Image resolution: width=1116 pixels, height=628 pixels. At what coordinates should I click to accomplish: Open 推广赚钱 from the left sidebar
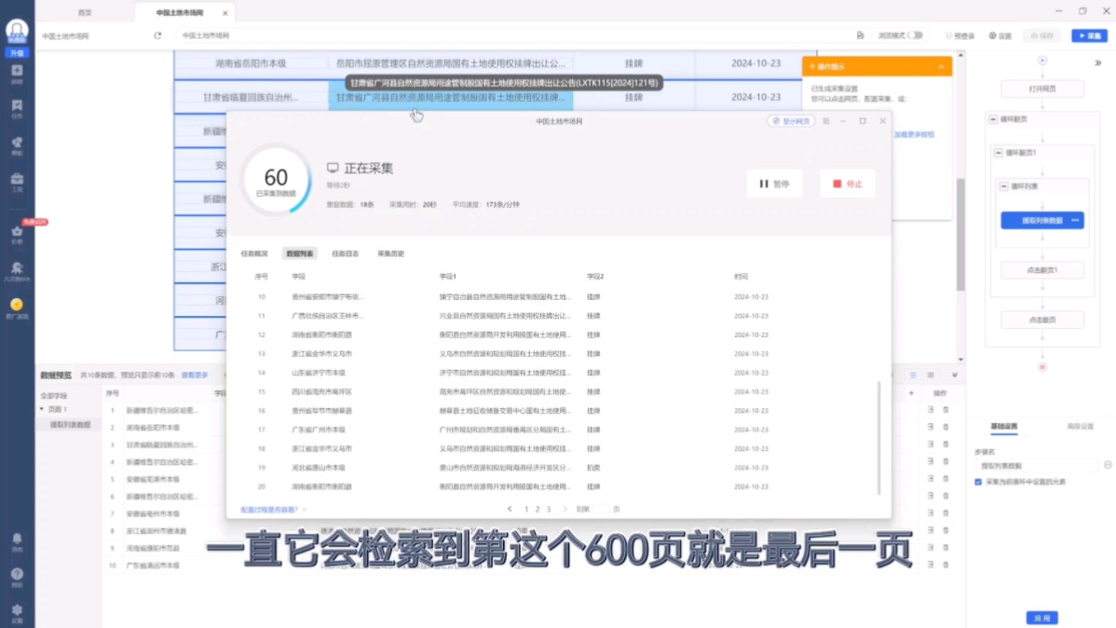click(17, 305)
